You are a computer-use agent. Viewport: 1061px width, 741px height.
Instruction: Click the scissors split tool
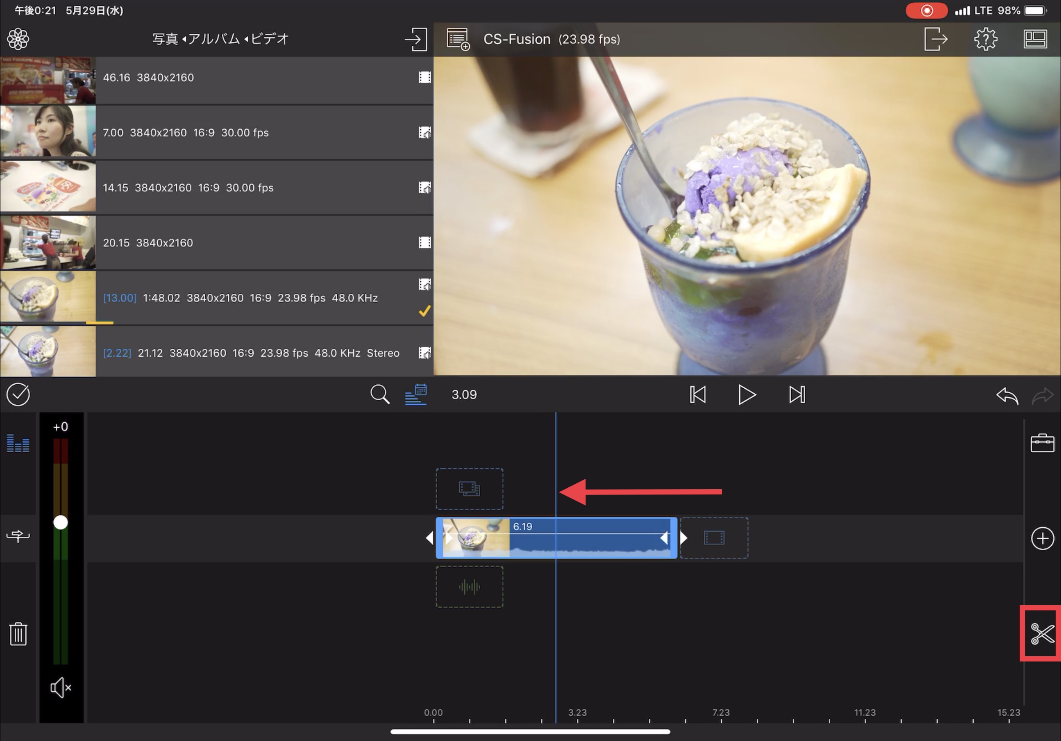pyautogui.click(x=1041, y=633)
